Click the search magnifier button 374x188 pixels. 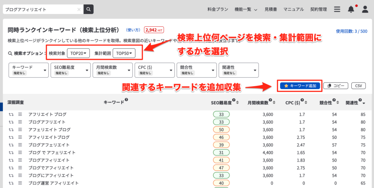click(88, 9)
